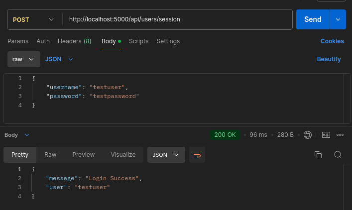352x210 pixels.
Task: Click the search response magnifier icon
Action: 338,155
